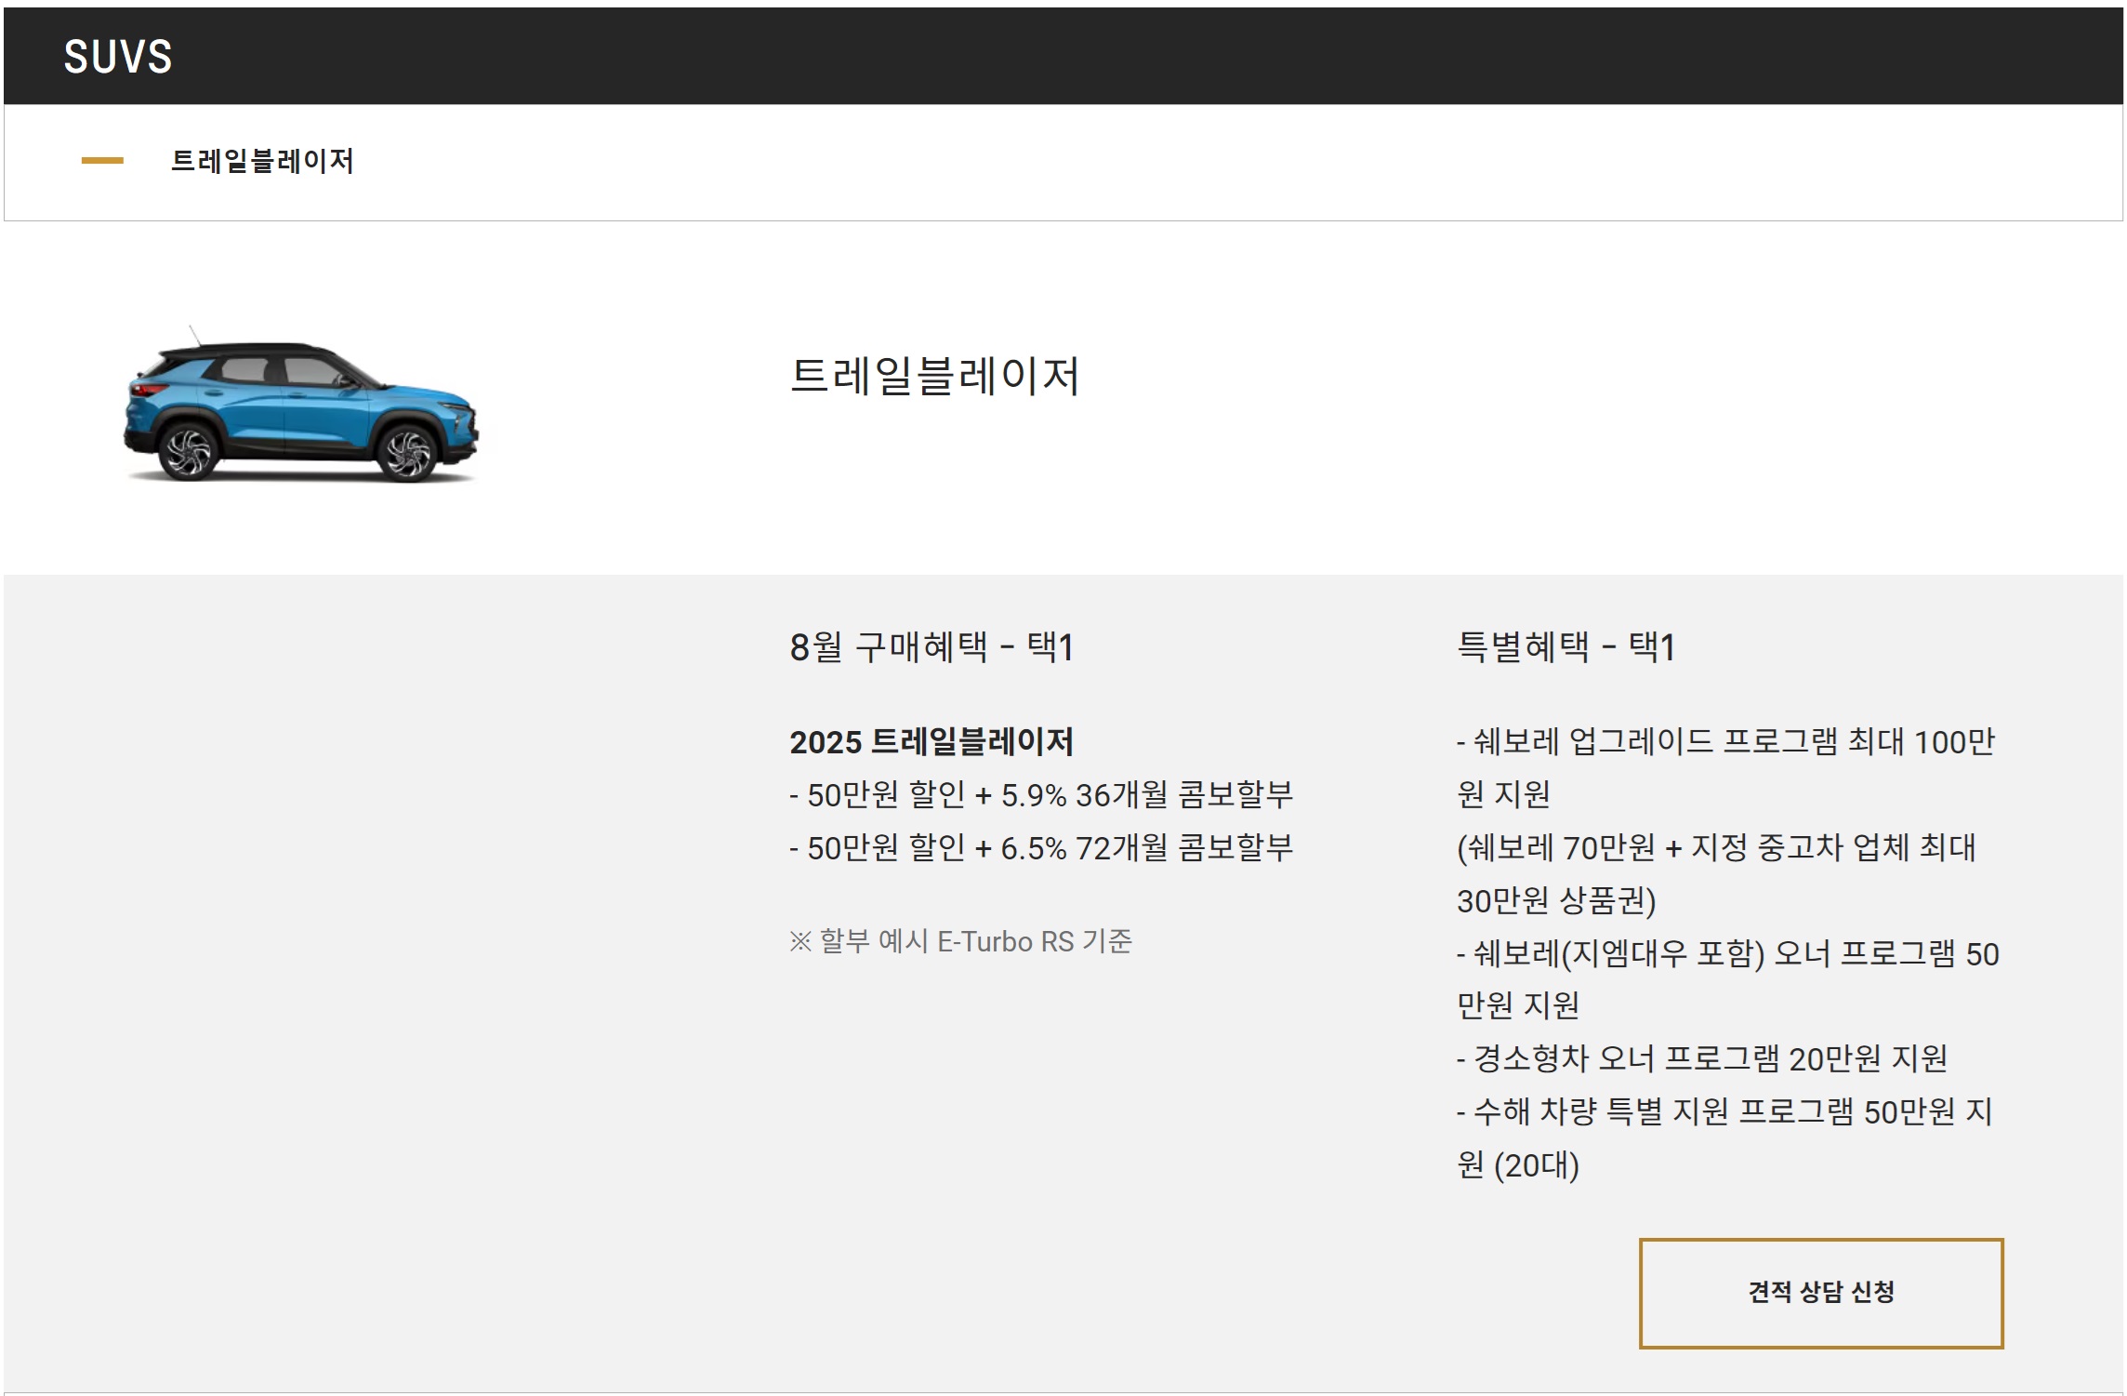The width and height of the screenshot is (2127, 1396).
Task: Click the 특별혜택 - 택1 heading
Action: point(1566,647)
